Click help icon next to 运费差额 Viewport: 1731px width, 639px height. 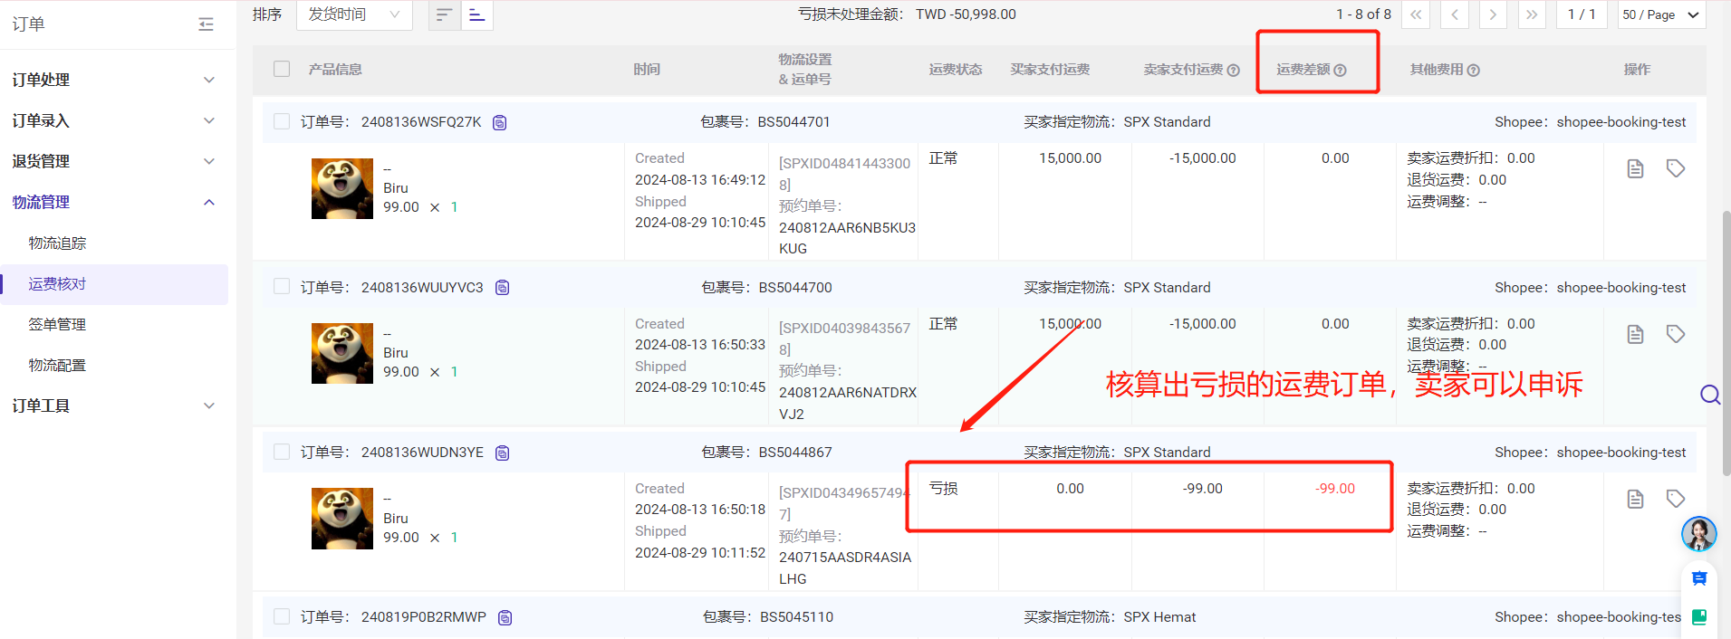[x=1341, y=71]
